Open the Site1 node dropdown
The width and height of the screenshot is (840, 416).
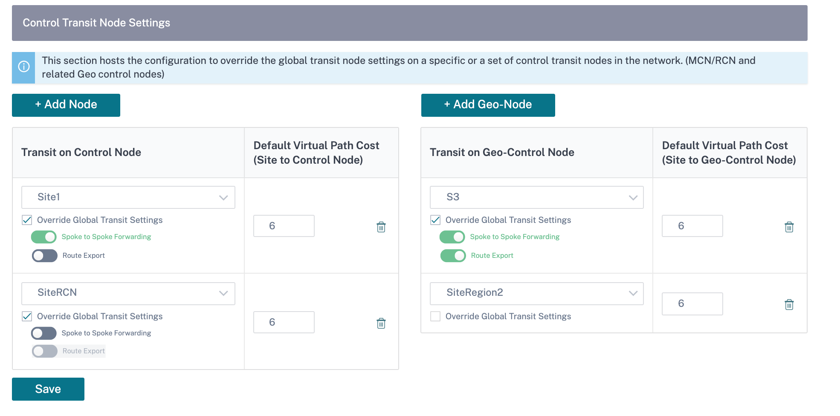click(x=128, y=197)
